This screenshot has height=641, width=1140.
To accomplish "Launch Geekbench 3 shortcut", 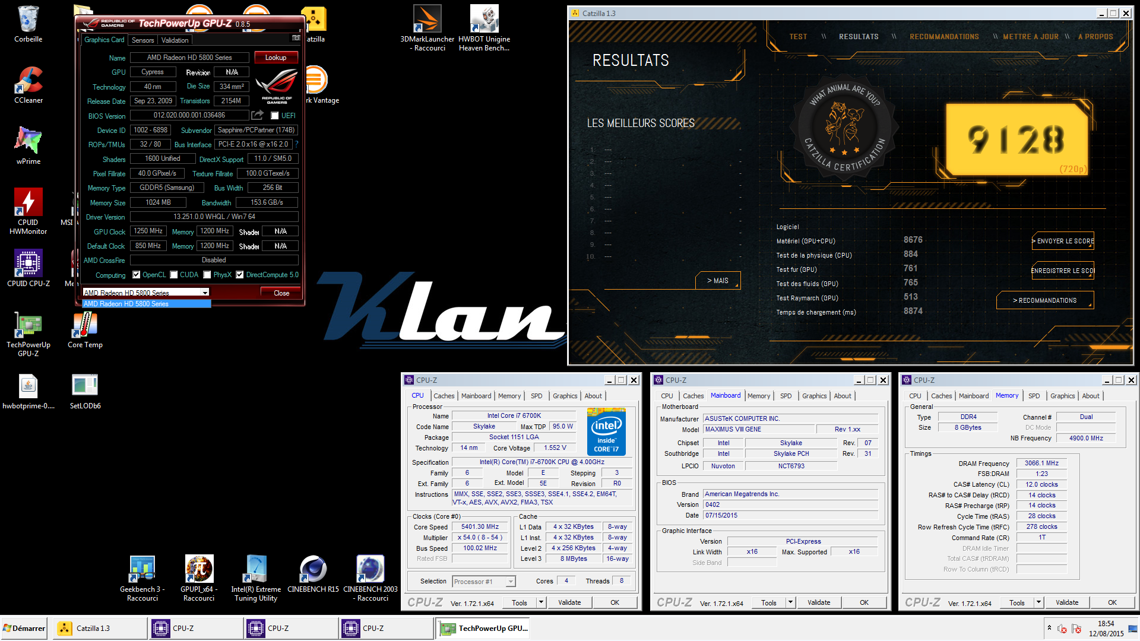I will (142, 578).
